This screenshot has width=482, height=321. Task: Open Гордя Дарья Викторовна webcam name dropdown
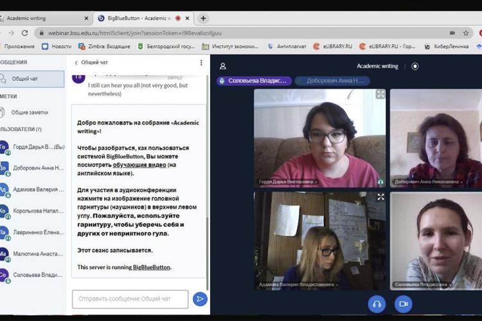288,182
